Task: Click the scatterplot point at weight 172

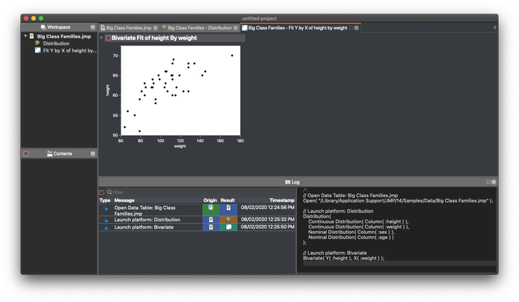Action: 232,56
